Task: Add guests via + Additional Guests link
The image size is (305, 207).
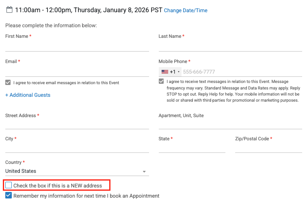Action: (x=28, y=95)
